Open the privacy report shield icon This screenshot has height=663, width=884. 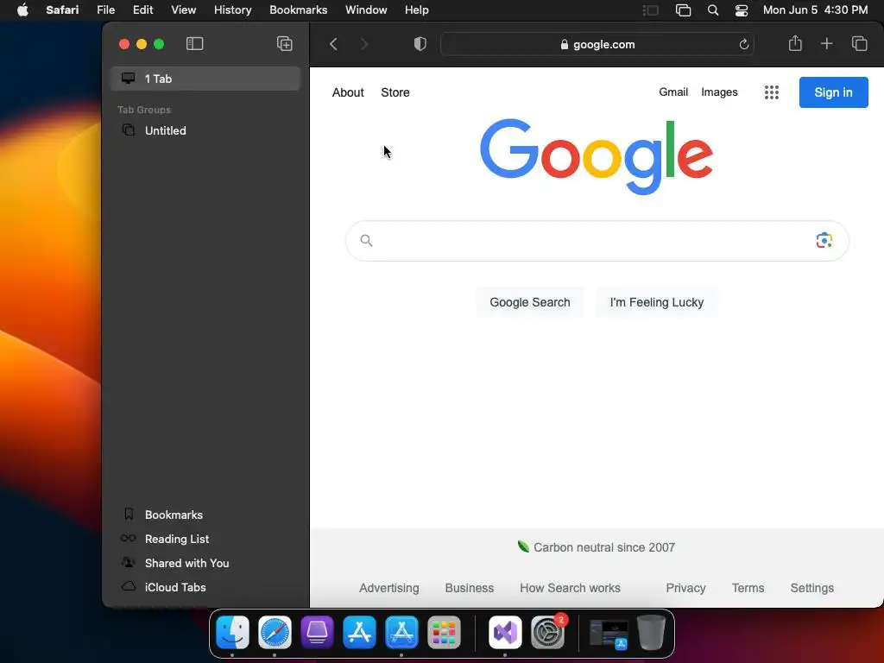pyautogui.click(x=420, y=44)
